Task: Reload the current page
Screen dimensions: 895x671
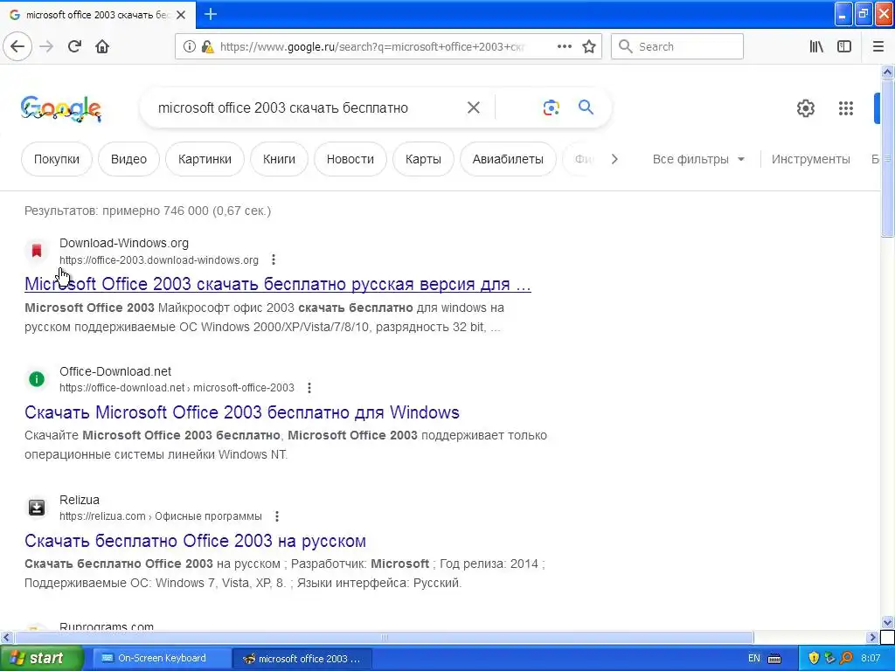Action: point(74,46)
